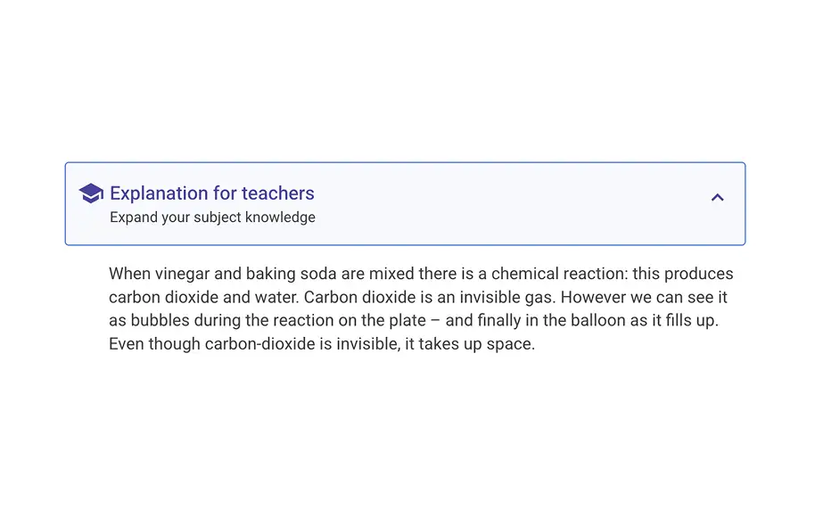Image resolution: width=823 pixels, height=518 pixels.
Task: Click the word "water" in the explanation
Action: [274, 297]
